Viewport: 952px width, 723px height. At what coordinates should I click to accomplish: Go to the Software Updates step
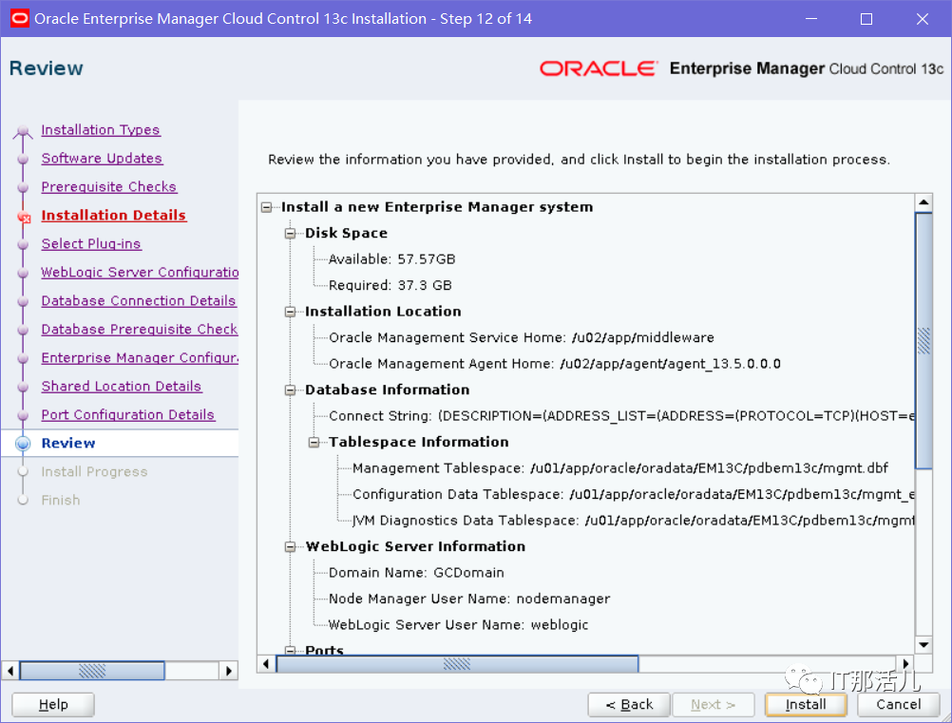102,159
